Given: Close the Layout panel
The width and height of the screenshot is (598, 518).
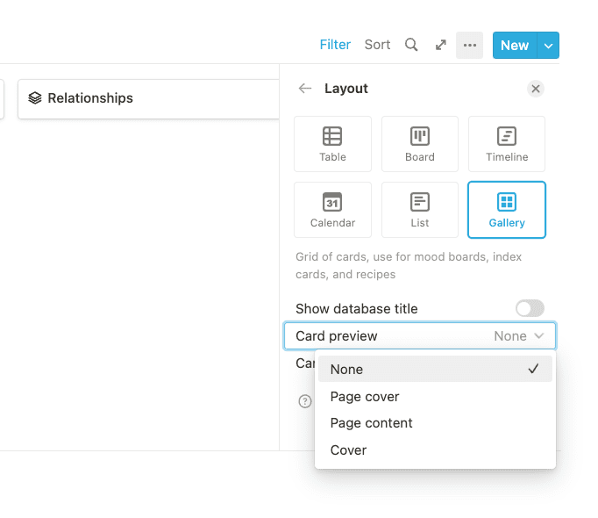Looking at the screenshot, I should tap(536, 89).
